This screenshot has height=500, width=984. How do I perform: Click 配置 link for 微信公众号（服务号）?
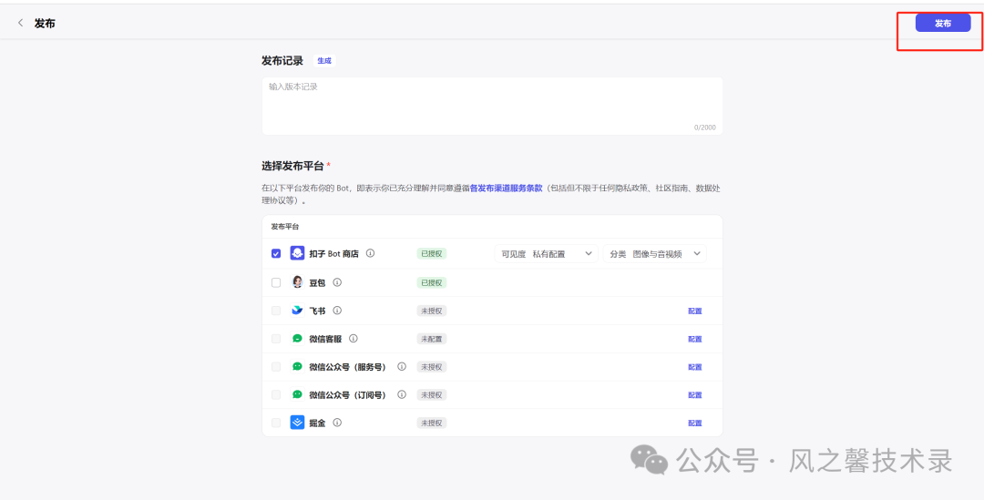694,367
